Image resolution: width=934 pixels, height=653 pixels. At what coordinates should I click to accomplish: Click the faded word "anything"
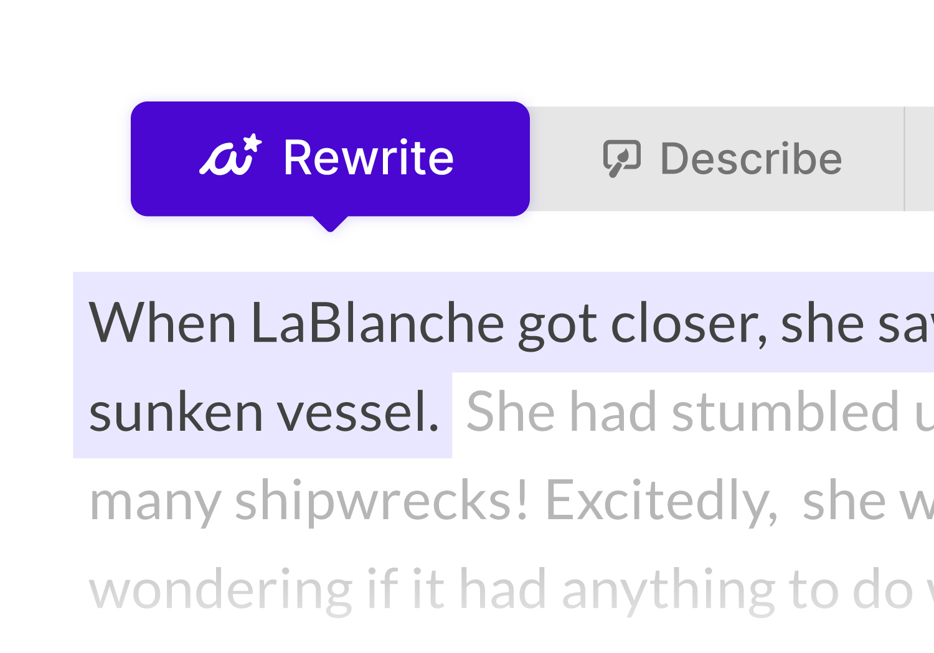pyautogui.click(x=668, y=591)
